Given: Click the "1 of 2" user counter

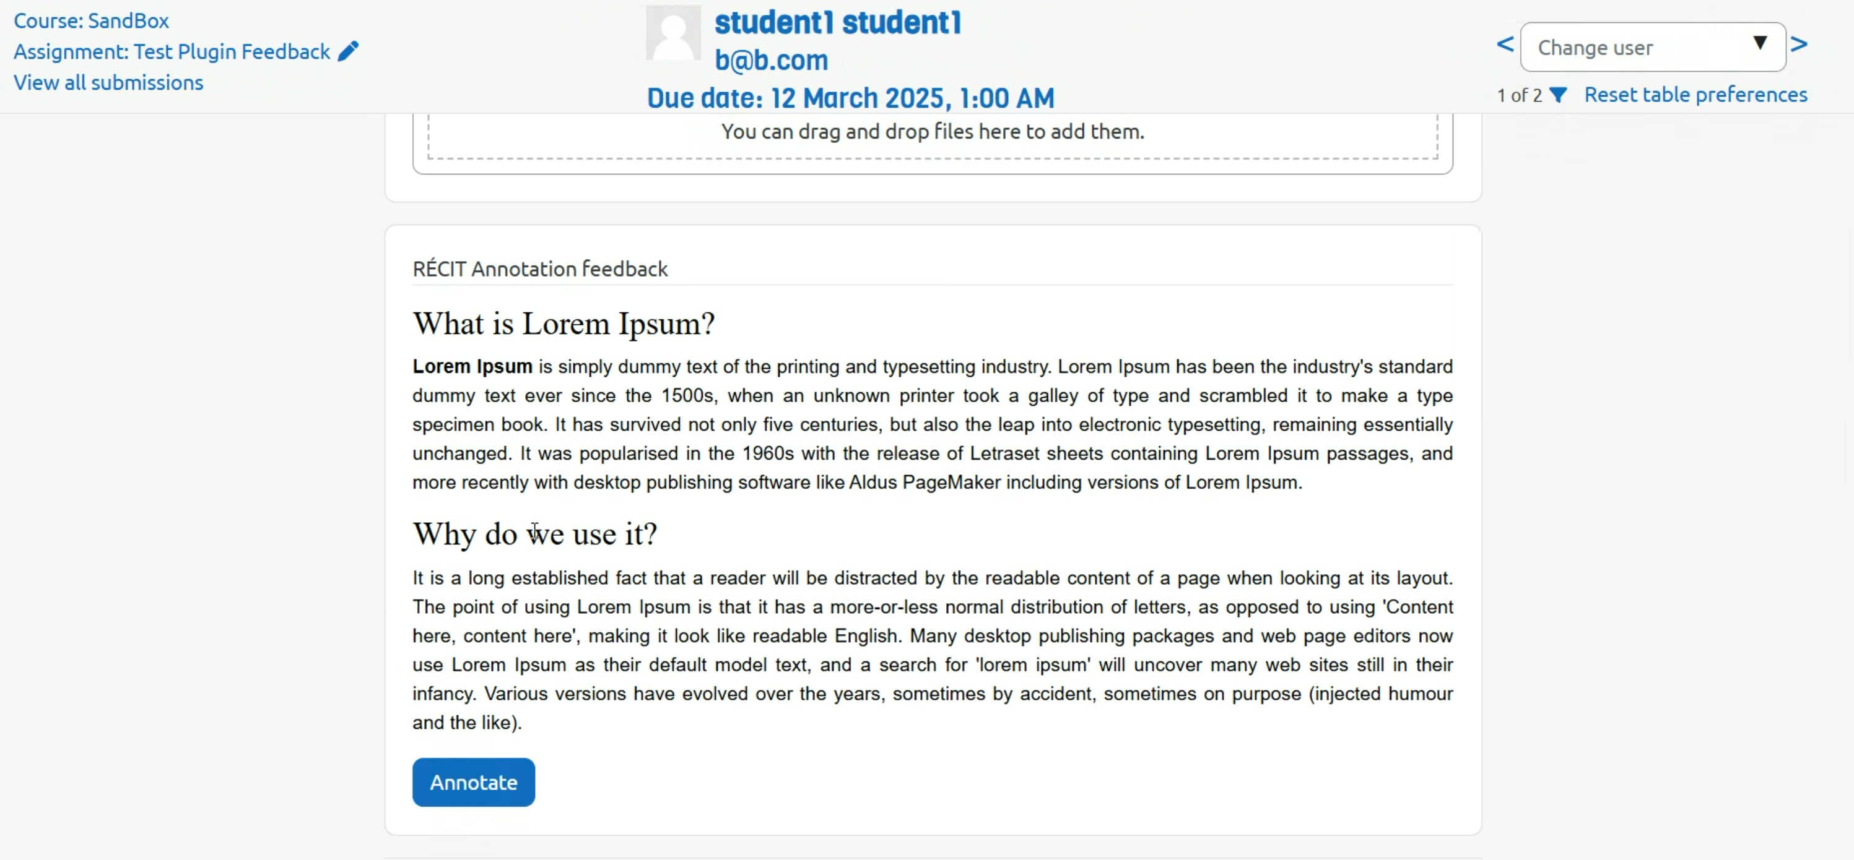Looking at the screenshot, I should pyautogui.click(x=1520, y=96).
